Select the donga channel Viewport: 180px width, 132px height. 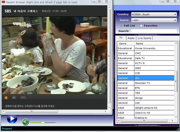pyautogui.click(x=145, y=98)
